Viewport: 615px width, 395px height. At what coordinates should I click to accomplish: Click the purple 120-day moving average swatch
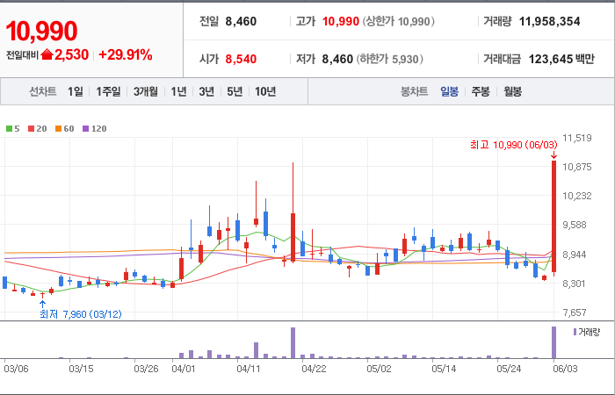coord(86,128)
